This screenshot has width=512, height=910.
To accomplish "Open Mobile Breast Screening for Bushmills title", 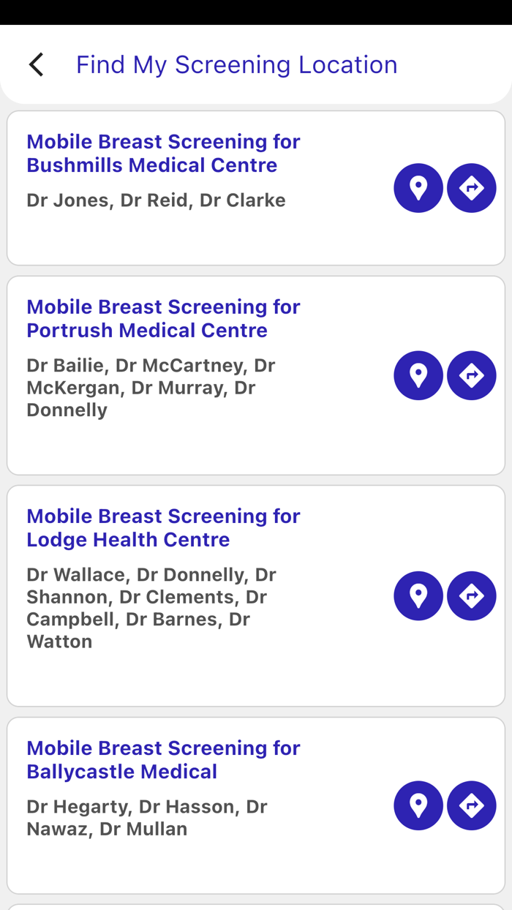I will 163,153.
